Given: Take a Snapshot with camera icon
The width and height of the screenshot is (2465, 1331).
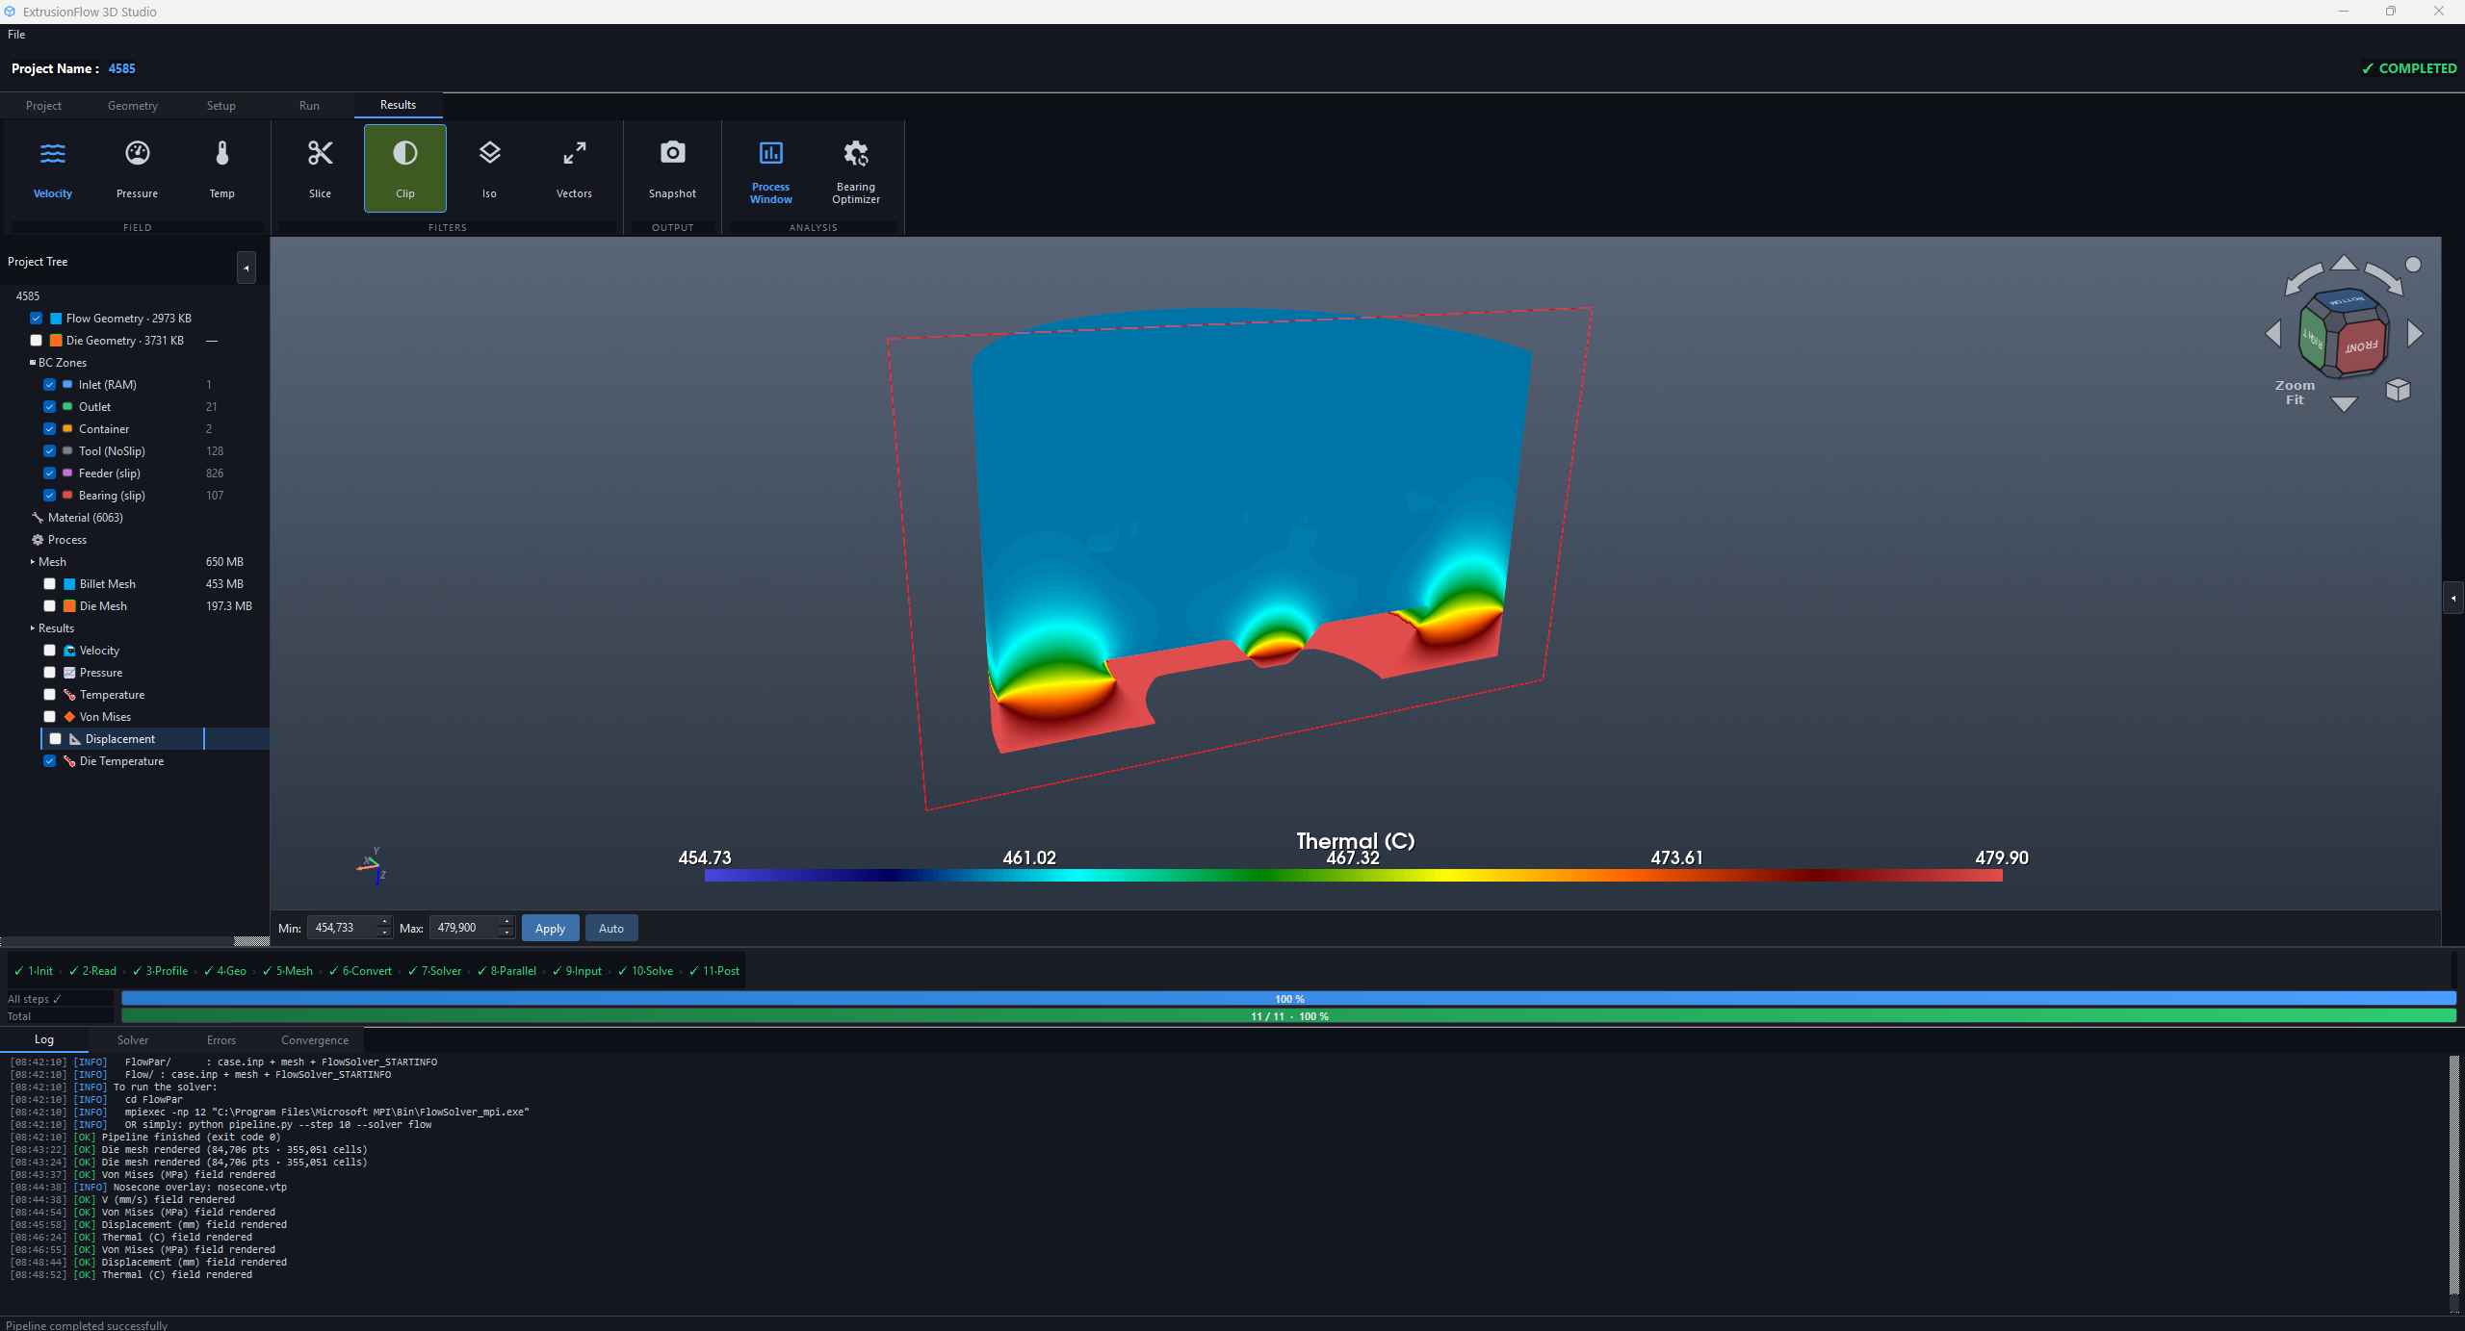Looking at the screenshot, I should tap(672, 152).
